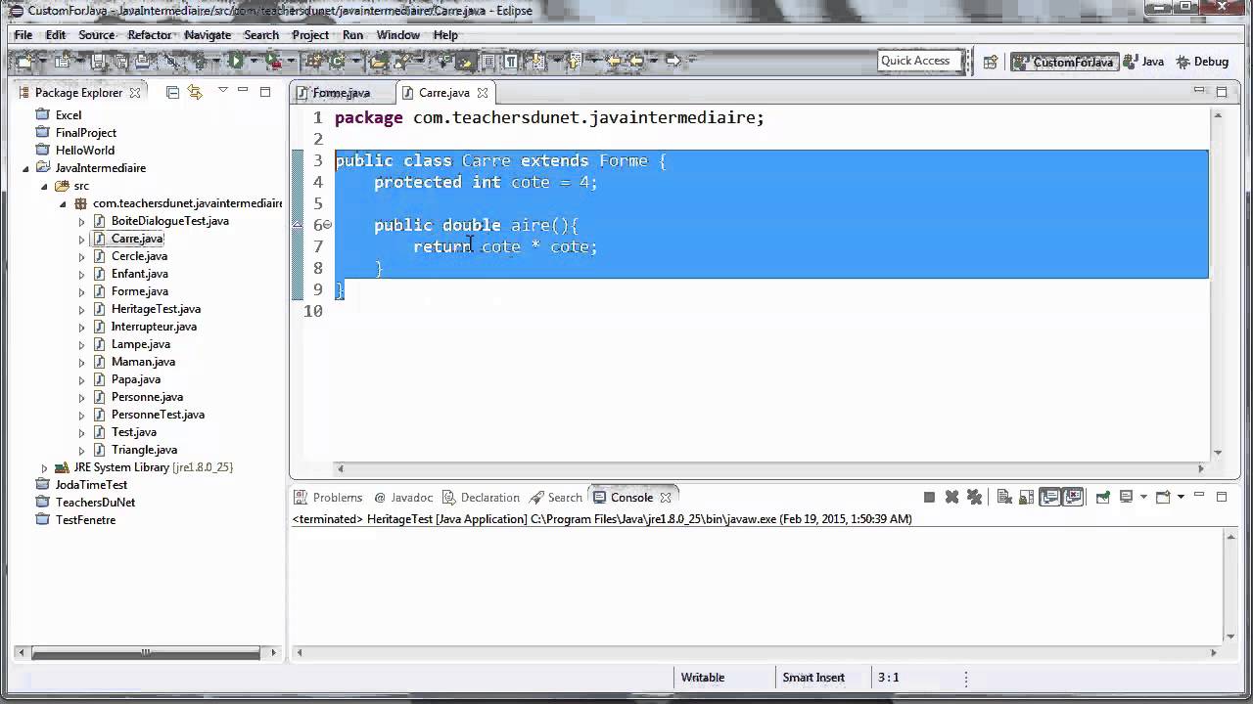Collapse com.teachersdunet.javaintermediaire package node
The image size is (1253, 704).
64,203
